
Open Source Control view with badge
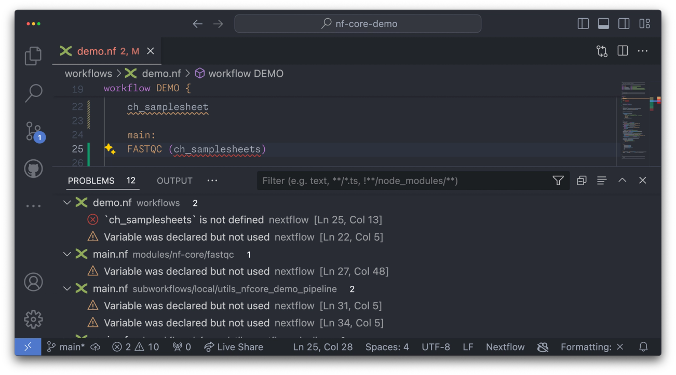pos(34,132)
